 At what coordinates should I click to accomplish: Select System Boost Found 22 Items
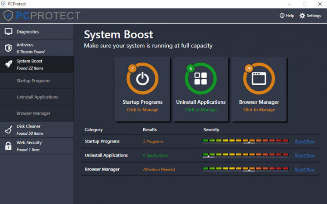[x=37, y=64]
